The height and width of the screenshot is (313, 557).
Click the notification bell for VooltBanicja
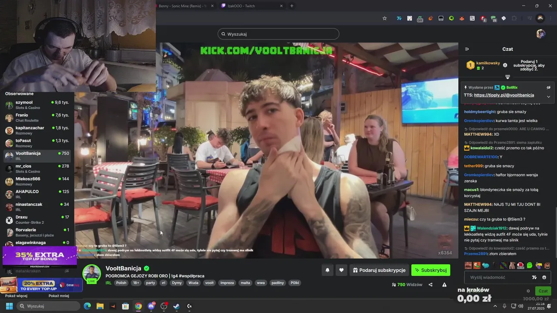tap(327, 270)
